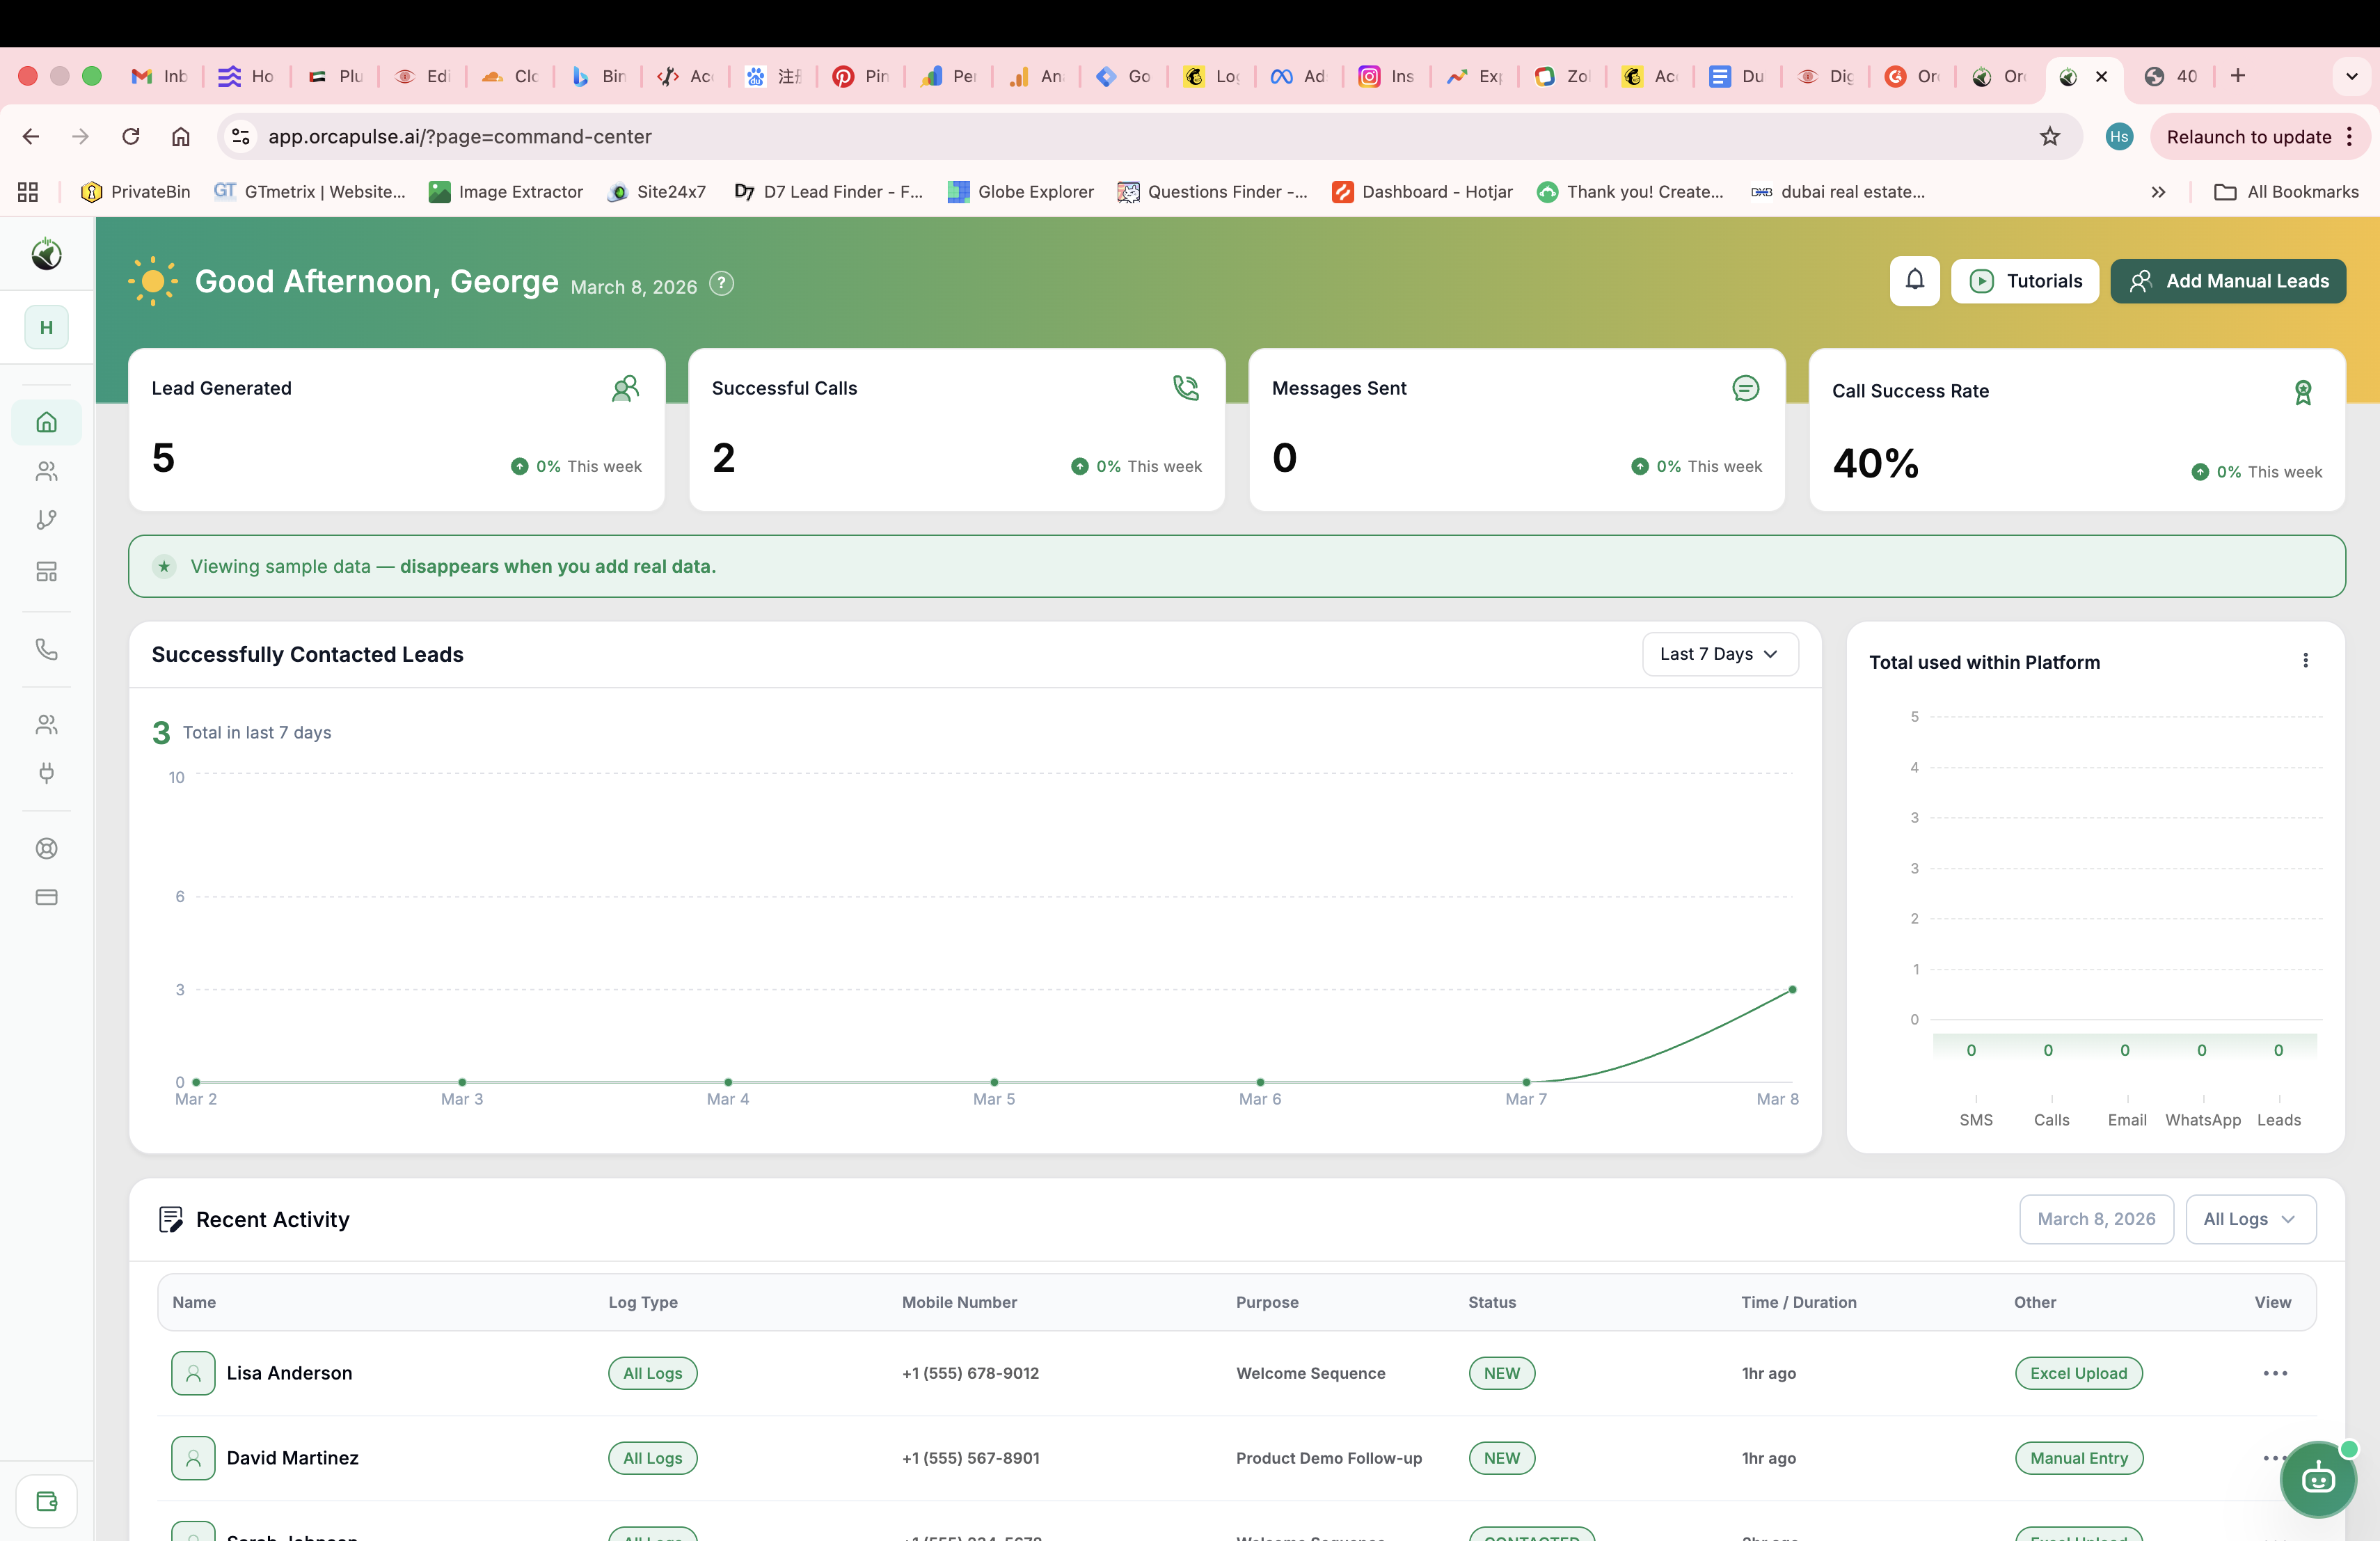The height and width of the screenshot is (1541, 2380).
Task: Click the plug integrations icon in sidebar
Action: click(46, 773)
